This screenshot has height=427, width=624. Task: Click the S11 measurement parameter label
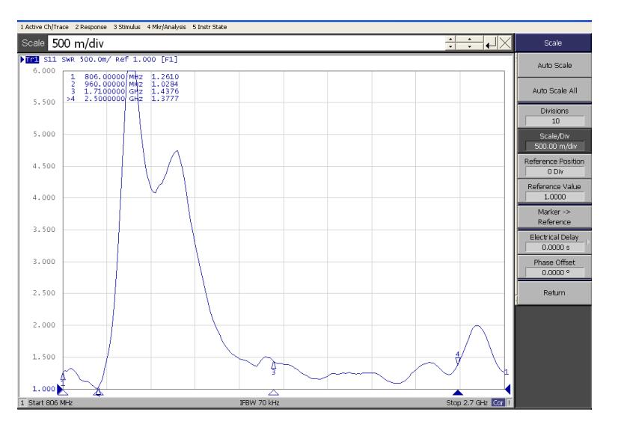click(50, 60)
